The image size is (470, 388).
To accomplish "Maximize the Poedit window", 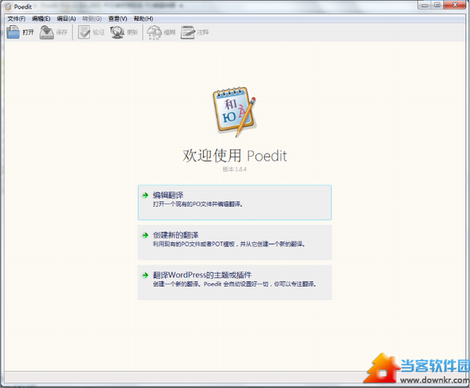I will coord(437,5).
